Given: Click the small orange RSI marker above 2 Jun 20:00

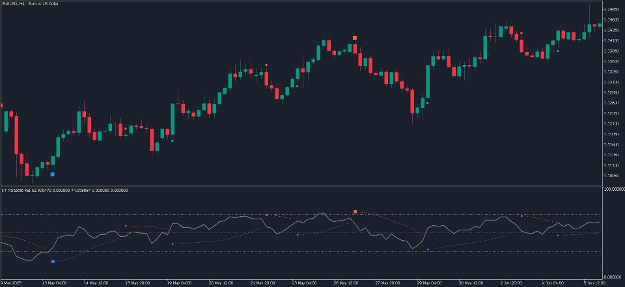Looking at the screenshot, I should click(521, 215).
